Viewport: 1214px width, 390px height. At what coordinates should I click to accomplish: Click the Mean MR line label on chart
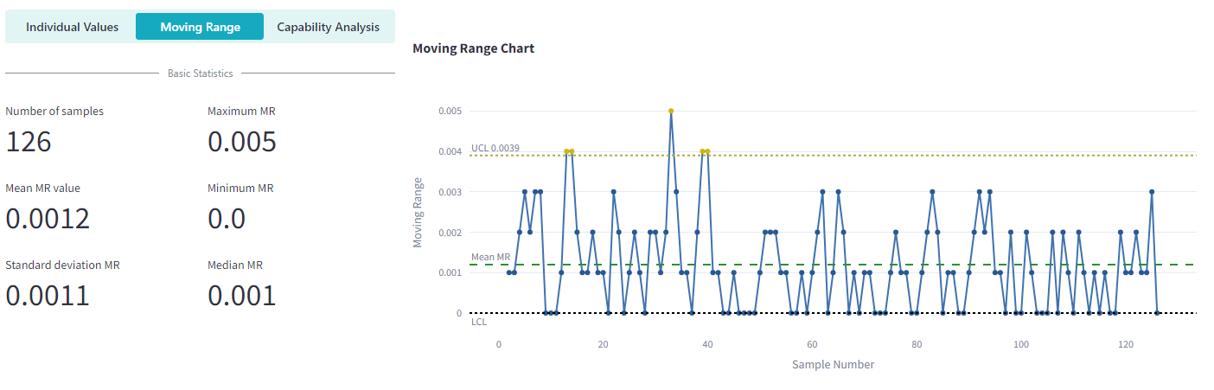[x=490, y=257]
